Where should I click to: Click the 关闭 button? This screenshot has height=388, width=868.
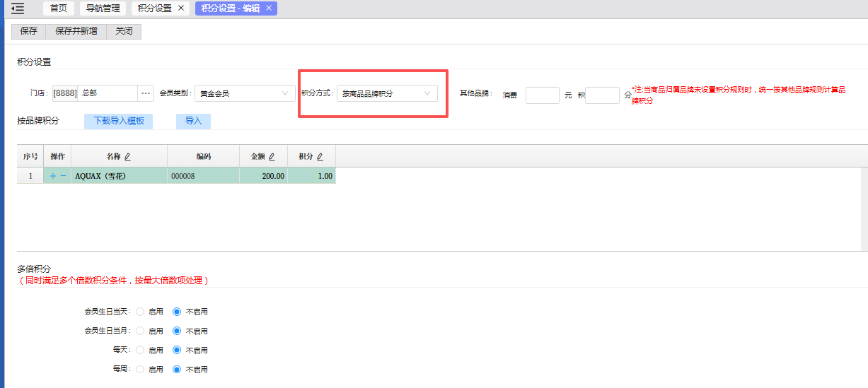[124, 31]
